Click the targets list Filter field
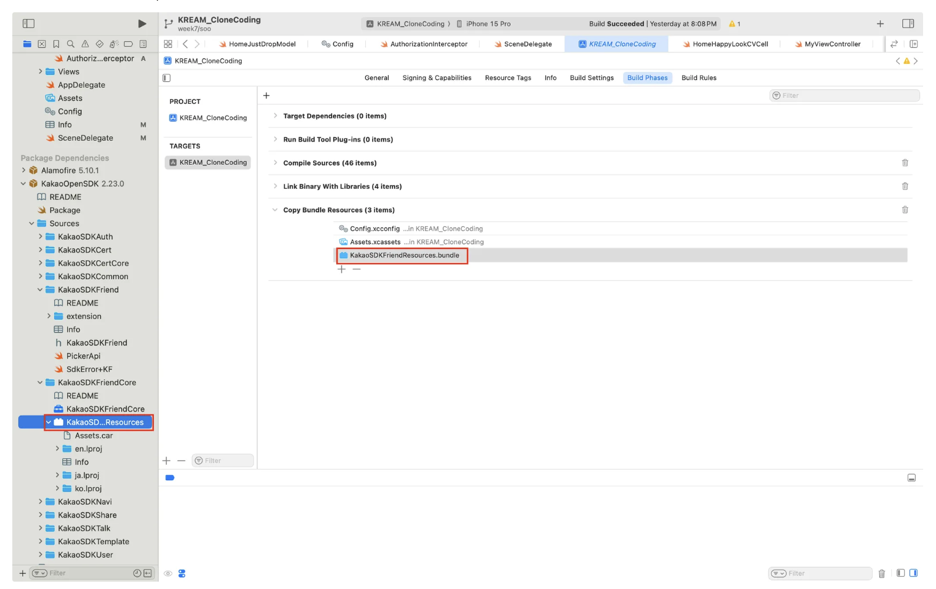Viewport: 936px width, 589px height. point(223,461)
